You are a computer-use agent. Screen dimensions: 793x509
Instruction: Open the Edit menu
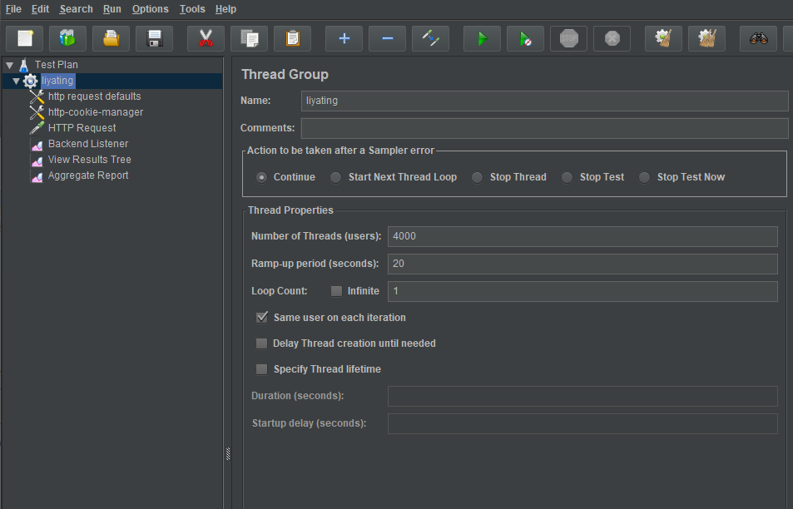(40, 9)
